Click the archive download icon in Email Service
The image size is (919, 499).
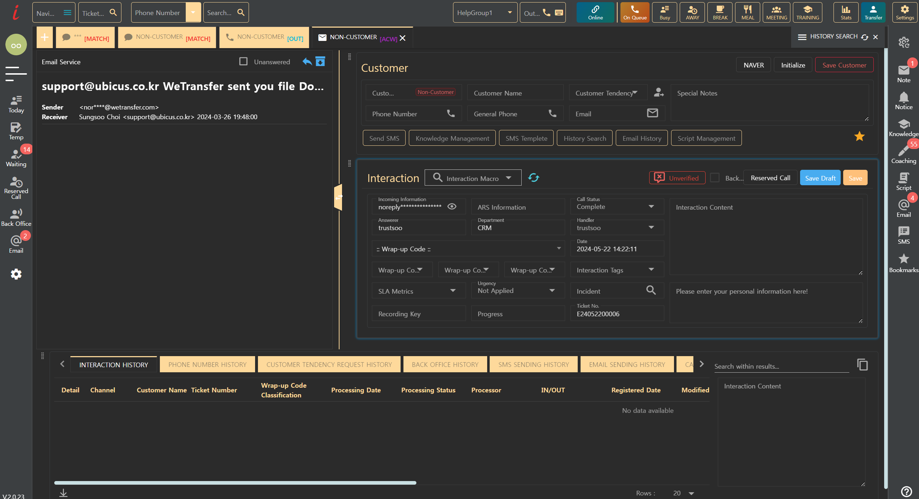point(320,62)
